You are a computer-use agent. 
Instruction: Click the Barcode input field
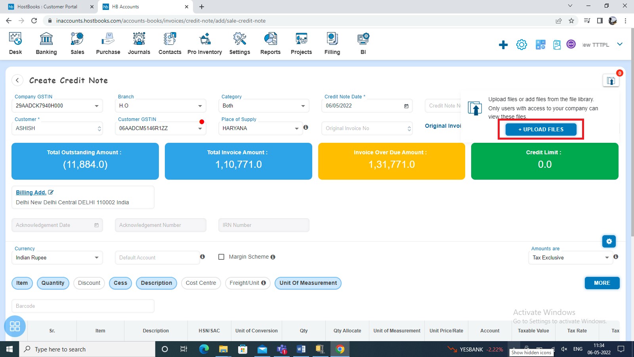[x=83, y=306]
